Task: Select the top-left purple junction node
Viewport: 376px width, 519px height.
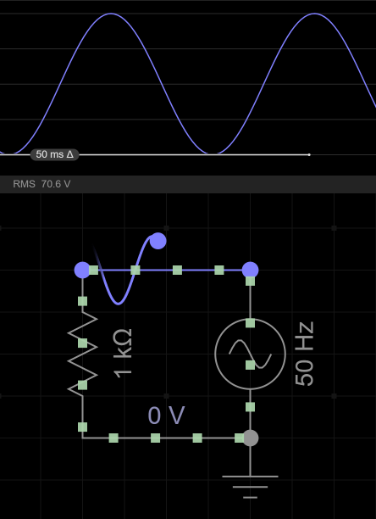Action: pyautogui.click(x=83, y=270)
